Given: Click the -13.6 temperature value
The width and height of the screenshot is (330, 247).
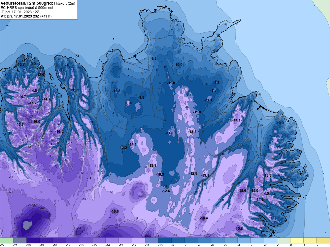Looking at the screenshot, I should tap(268, 175).
